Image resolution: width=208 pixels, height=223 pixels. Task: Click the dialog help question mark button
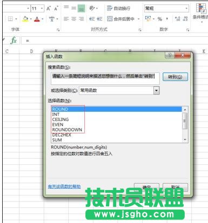click(x=170, y=55)
